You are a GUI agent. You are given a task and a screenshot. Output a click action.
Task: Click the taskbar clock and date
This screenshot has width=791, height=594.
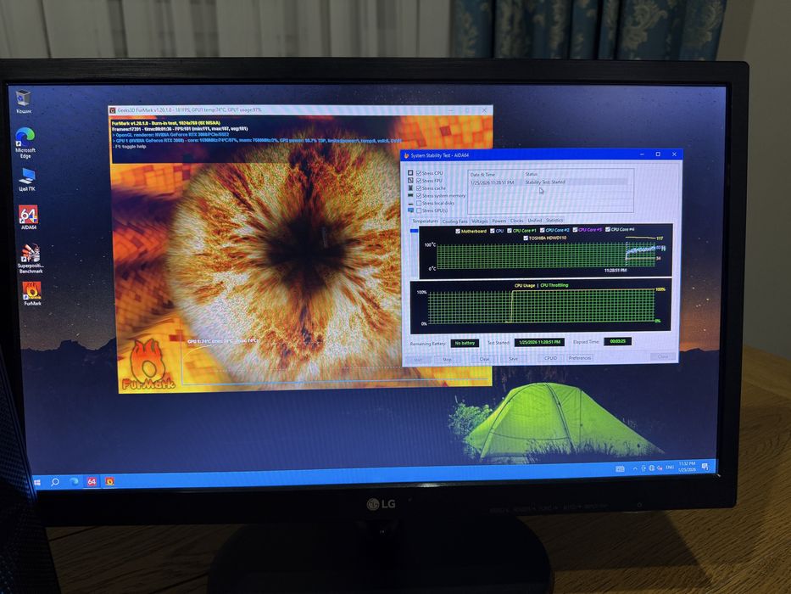click(687, 467)
